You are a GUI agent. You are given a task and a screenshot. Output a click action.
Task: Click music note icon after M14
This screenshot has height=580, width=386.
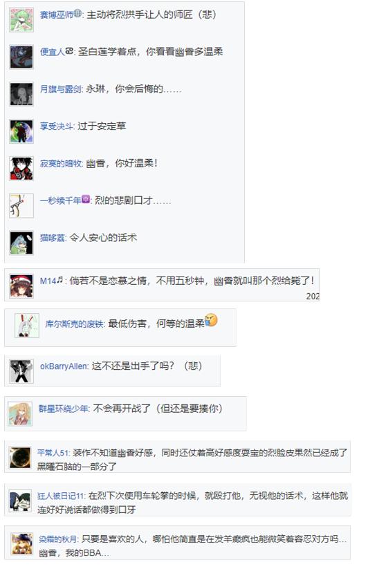60,280
